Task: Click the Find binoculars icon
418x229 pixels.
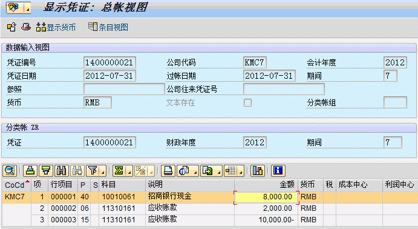Action: point(62,171)
